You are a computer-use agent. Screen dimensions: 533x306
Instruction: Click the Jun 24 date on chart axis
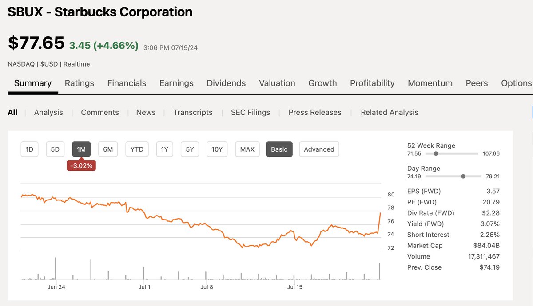[56, 287]
